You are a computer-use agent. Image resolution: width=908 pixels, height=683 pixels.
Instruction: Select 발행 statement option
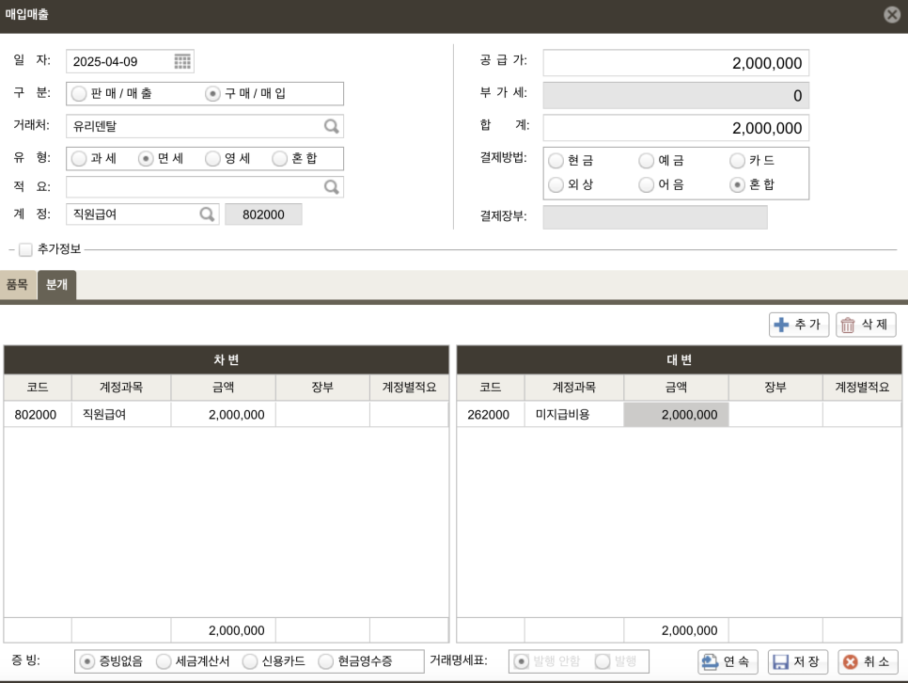(x=603, y=661)
